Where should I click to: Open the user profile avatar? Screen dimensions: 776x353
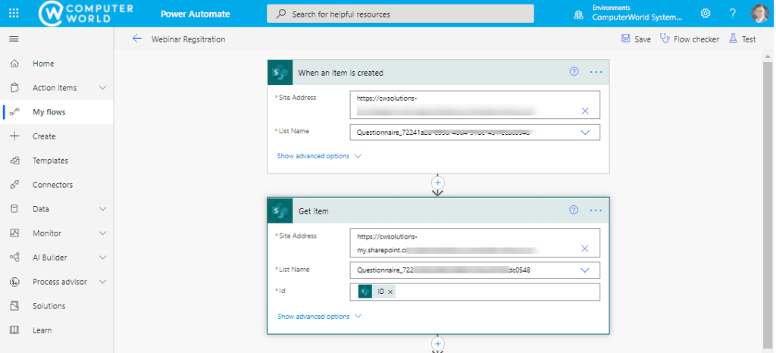759,14
